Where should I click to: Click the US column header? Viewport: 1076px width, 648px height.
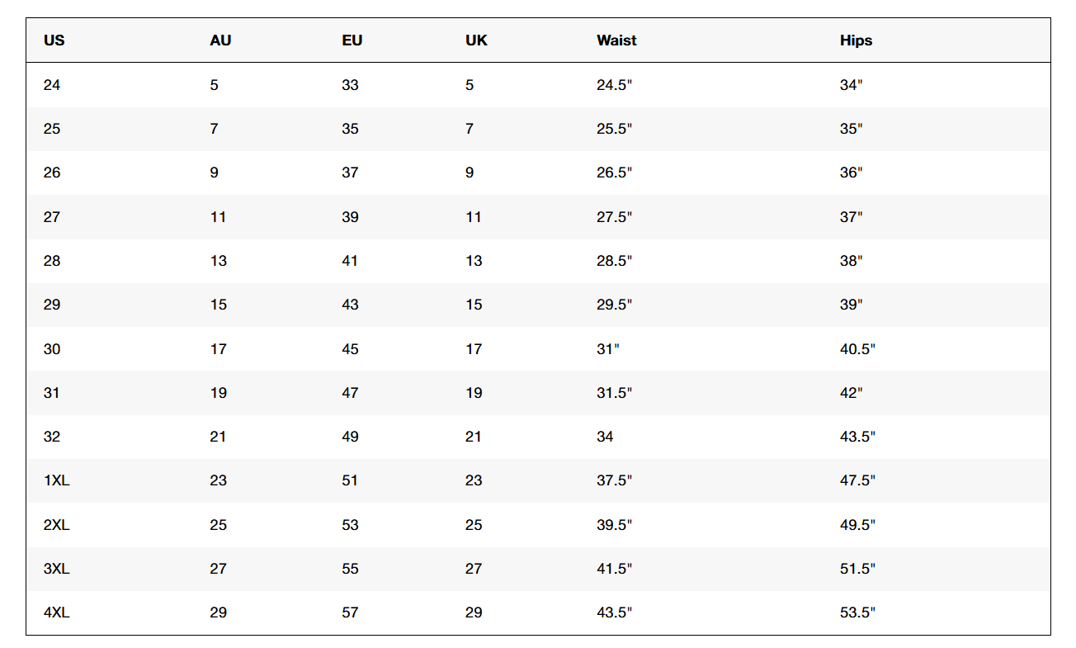click(x=54, y=40)
